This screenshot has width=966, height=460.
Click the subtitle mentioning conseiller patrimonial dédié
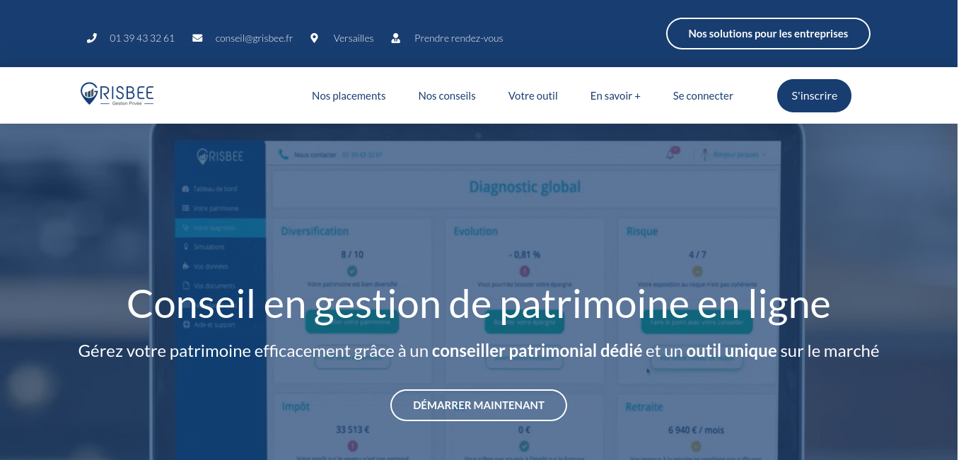tap(479, 350)
